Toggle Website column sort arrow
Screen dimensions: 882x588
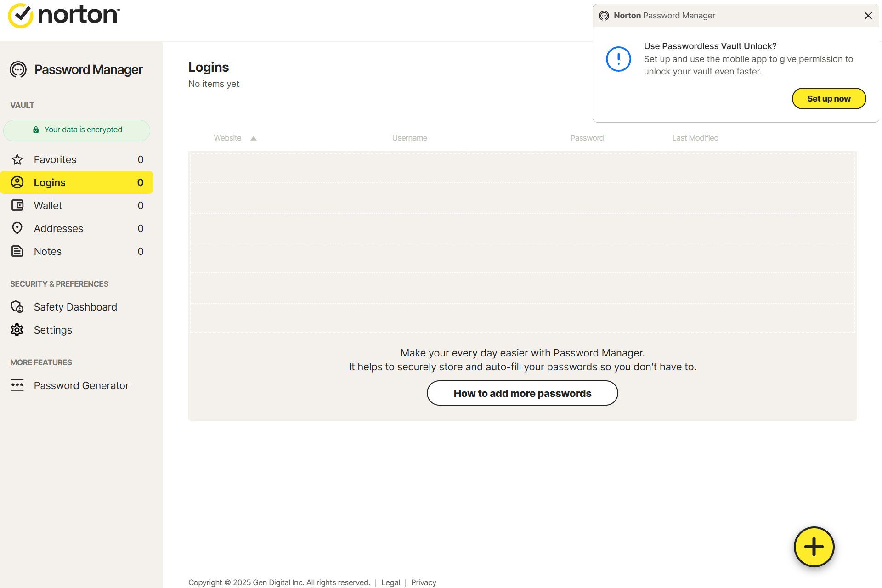[x=253, y=138]
